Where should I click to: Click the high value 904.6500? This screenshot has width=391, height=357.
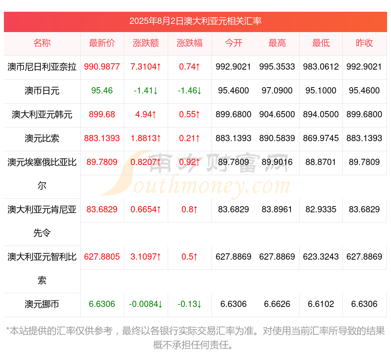pos(277,115)
